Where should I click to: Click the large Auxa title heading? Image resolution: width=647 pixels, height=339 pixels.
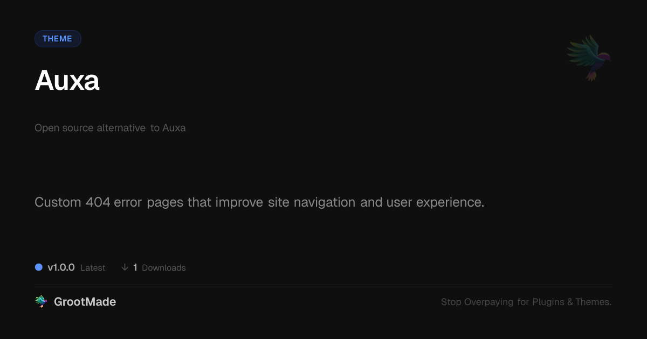(x=67, y=81)
